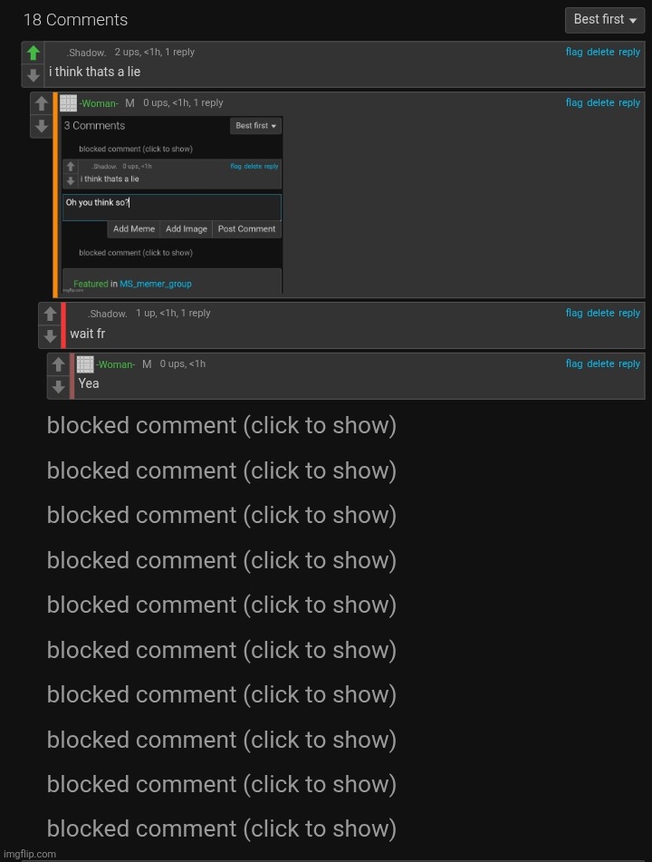Upvote the "Yea" comment
The height and width of the screenshot is (862, 652).
coord(58,364)
